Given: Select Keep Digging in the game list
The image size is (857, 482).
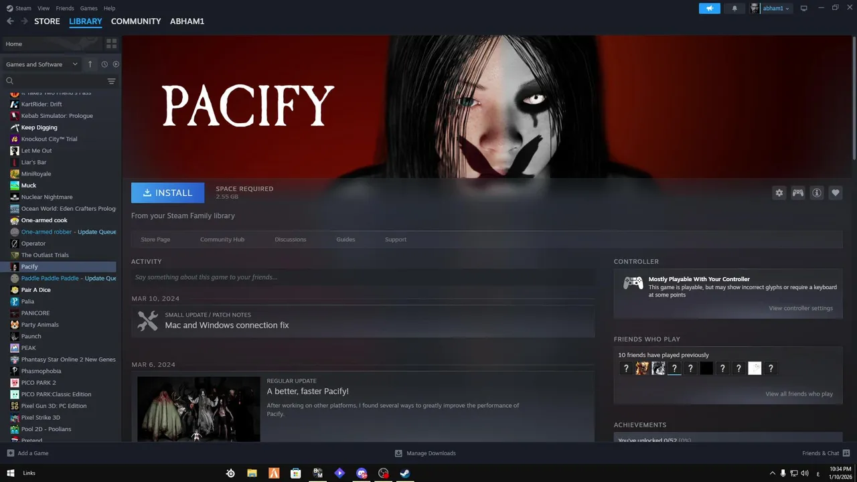Looking at the screenshot, I should [39, 127].
